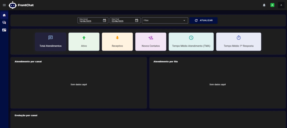Click the Data Inicial date field
This screenshot has width=287, height=128.
pos(90,21)
